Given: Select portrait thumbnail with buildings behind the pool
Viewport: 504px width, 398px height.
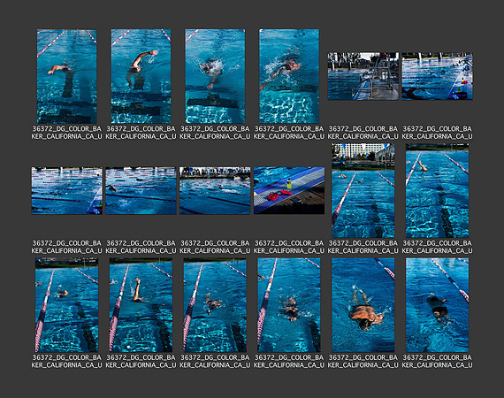Looking at the screenshot, I should (363, 191).
